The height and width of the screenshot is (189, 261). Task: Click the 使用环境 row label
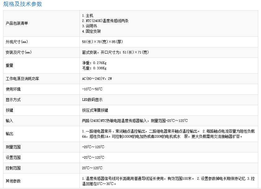click(13, 89)
